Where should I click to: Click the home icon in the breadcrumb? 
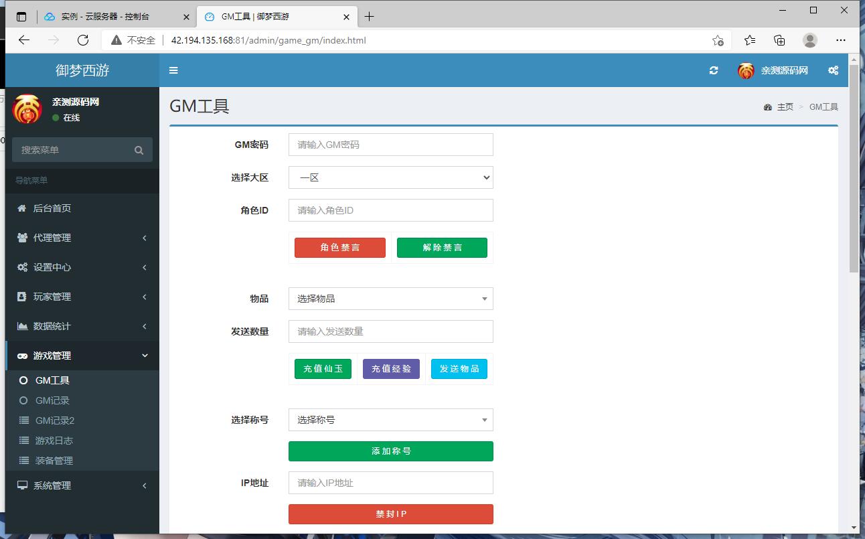pos(767,106)
